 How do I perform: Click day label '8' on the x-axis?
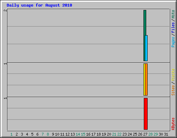click(48, 134)
